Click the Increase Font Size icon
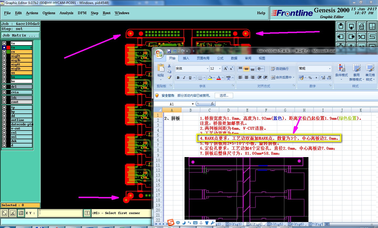 tap(225, 69)
